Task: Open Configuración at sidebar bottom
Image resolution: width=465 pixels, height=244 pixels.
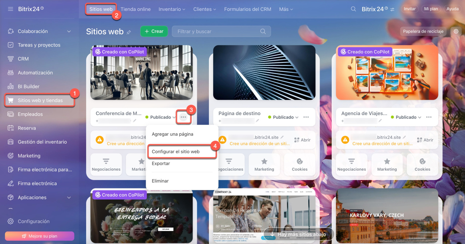Action: point(33,221)
